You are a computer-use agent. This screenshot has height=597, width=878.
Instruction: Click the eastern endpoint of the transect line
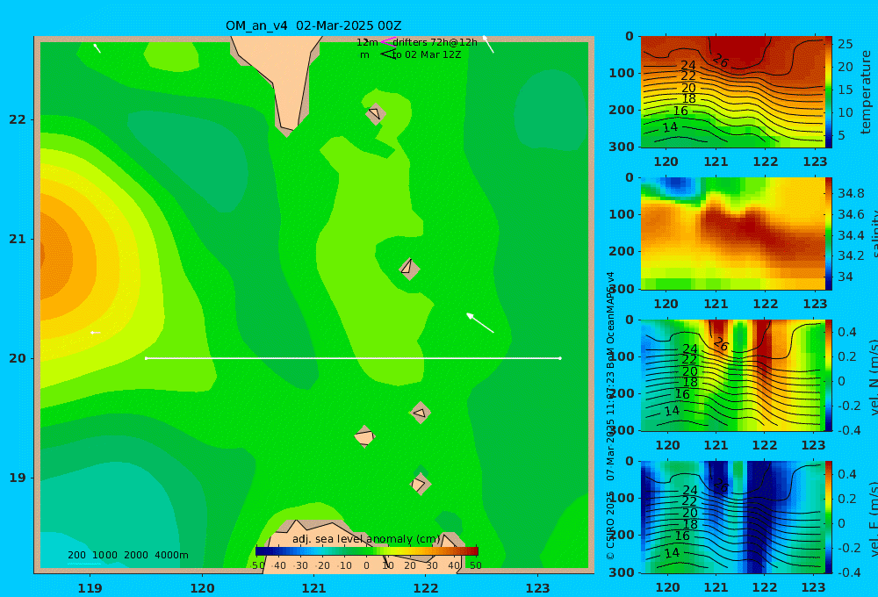(560, 358)
